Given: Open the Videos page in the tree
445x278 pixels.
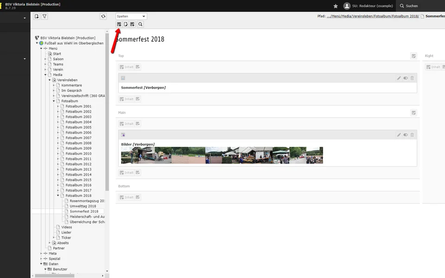Looking at the screenshot, I should pyautogui.click(x=66, y=227).
